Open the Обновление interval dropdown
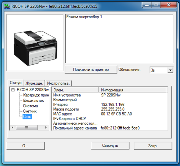 click(x=170, y=70)
